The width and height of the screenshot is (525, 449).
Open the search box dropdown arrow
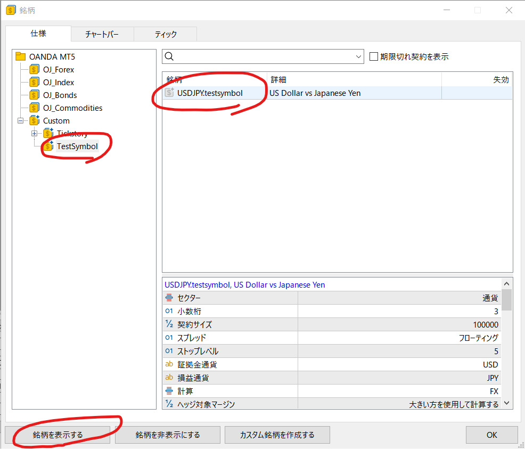click(358, 56)
